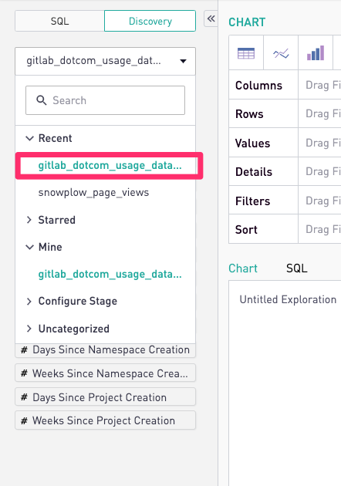
Task: Select the line chart type icon
Action: coord(281,53)
